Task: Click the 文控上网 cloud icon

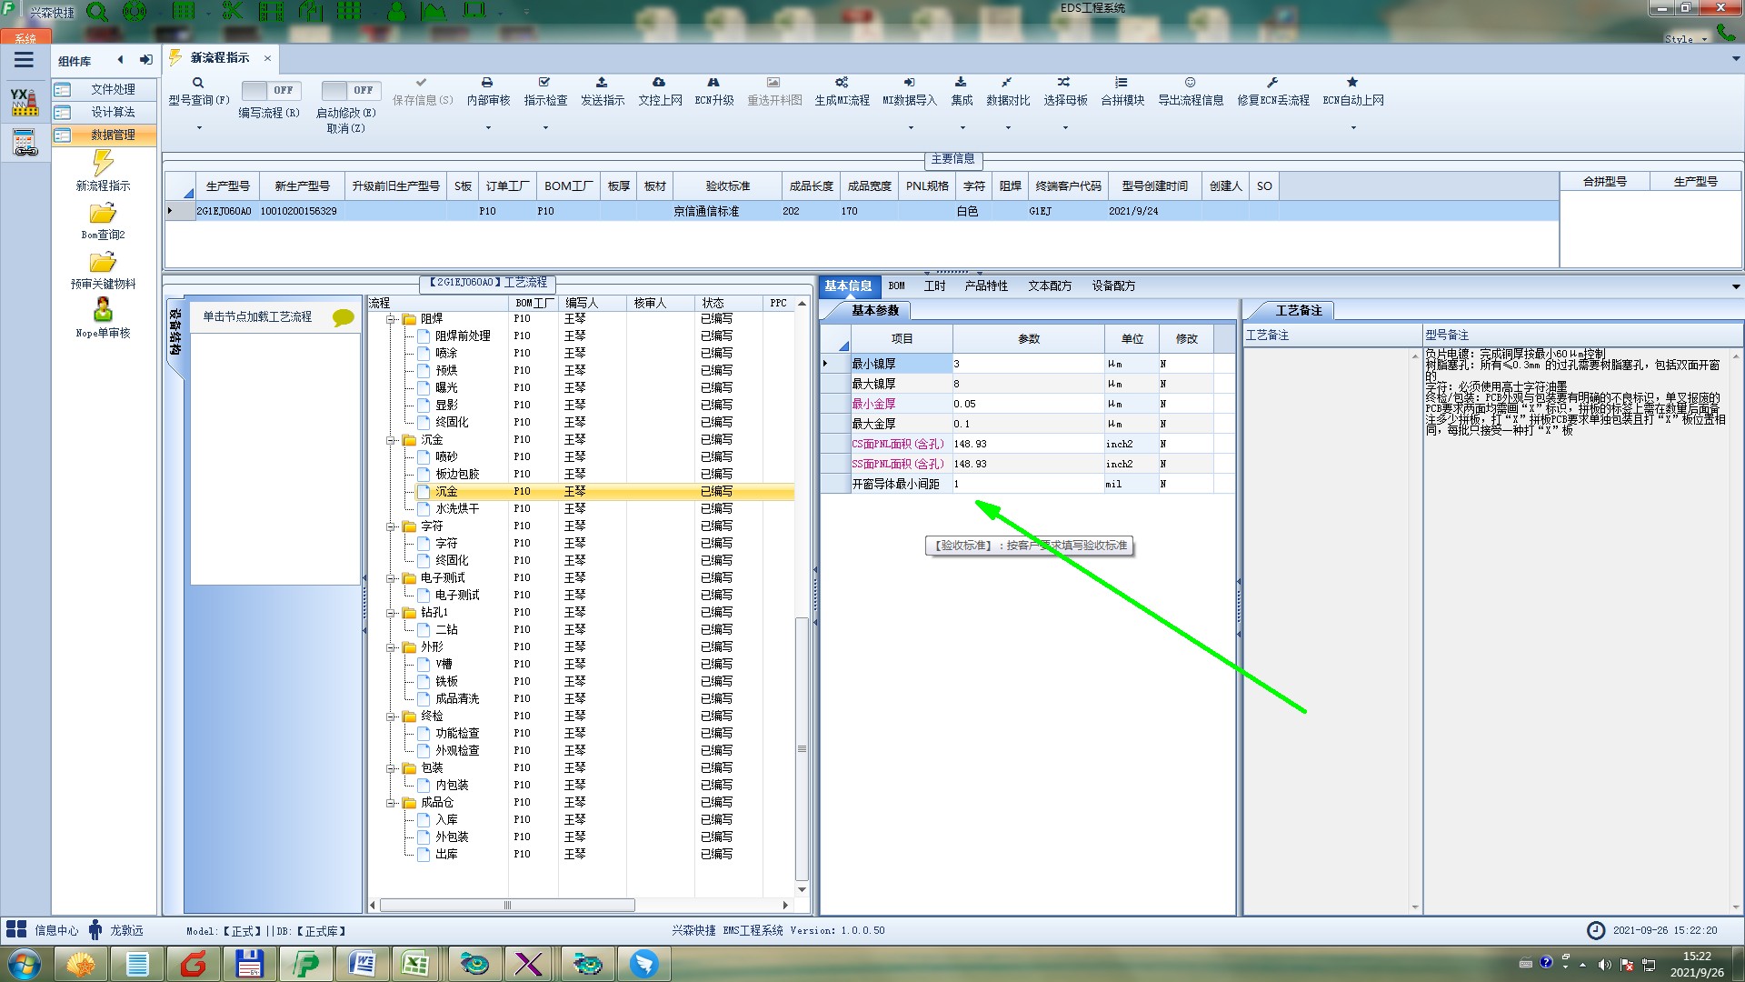Action: click(659, 83)
